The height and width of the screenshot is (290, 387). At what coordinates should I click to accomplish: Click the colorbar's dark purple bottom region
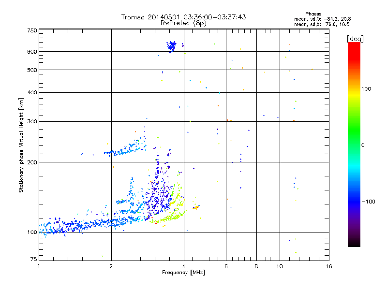(354, 229)
